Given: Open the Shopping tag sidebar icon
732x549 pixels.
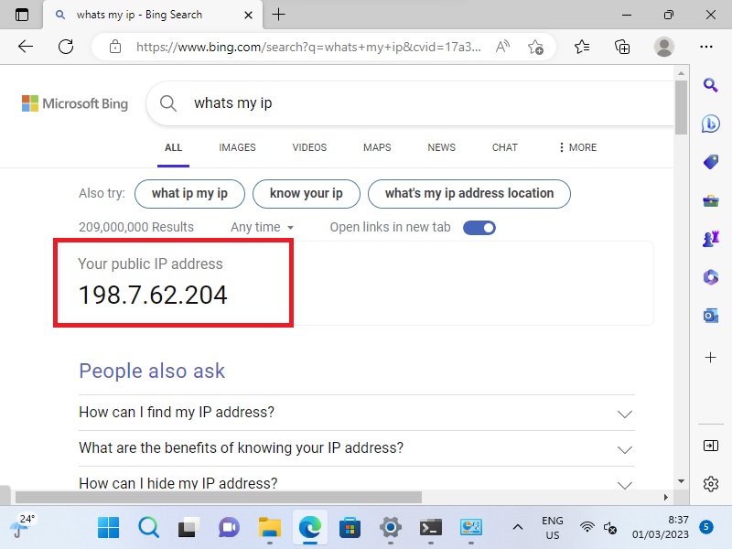Looking at the screenshot, I should point(711,163).
